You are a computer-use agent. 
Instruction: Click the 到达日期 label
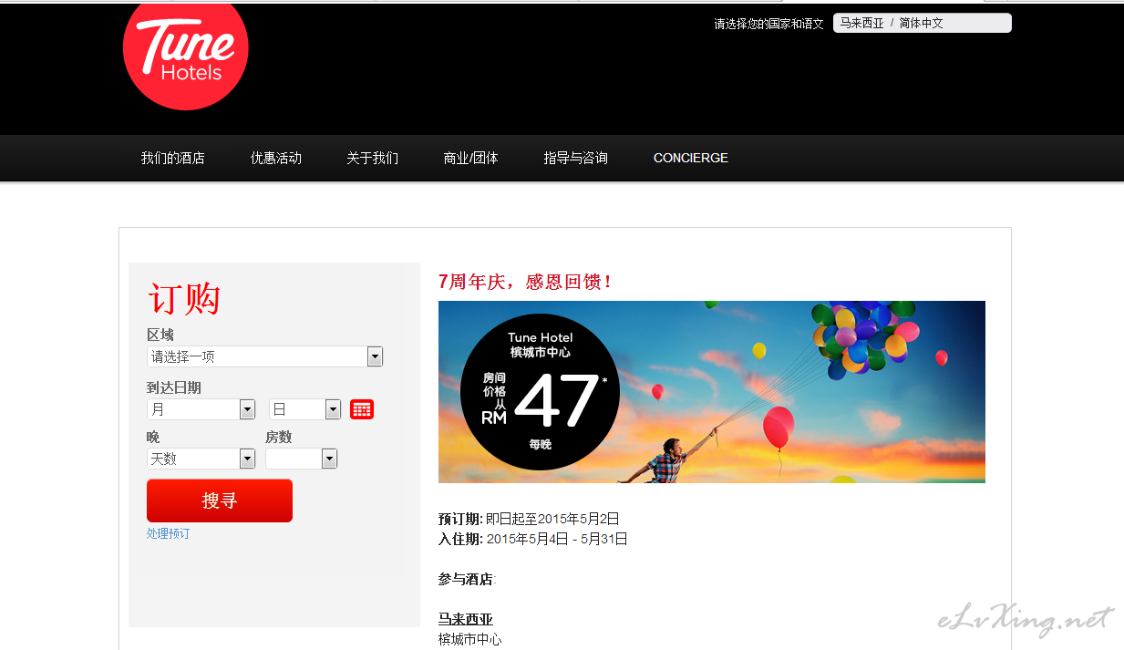pyautogui.click(x=174, y=387)
